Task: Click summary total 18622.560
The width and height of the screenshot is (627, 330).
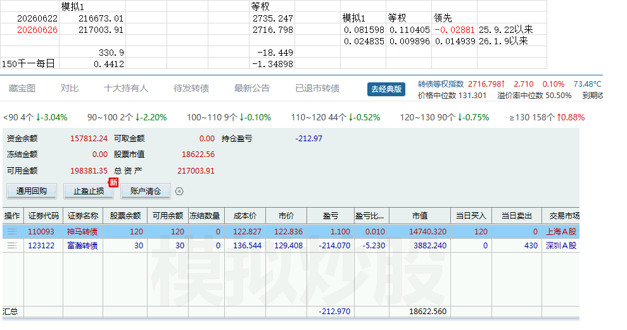Action: click(x=427, y=312)
